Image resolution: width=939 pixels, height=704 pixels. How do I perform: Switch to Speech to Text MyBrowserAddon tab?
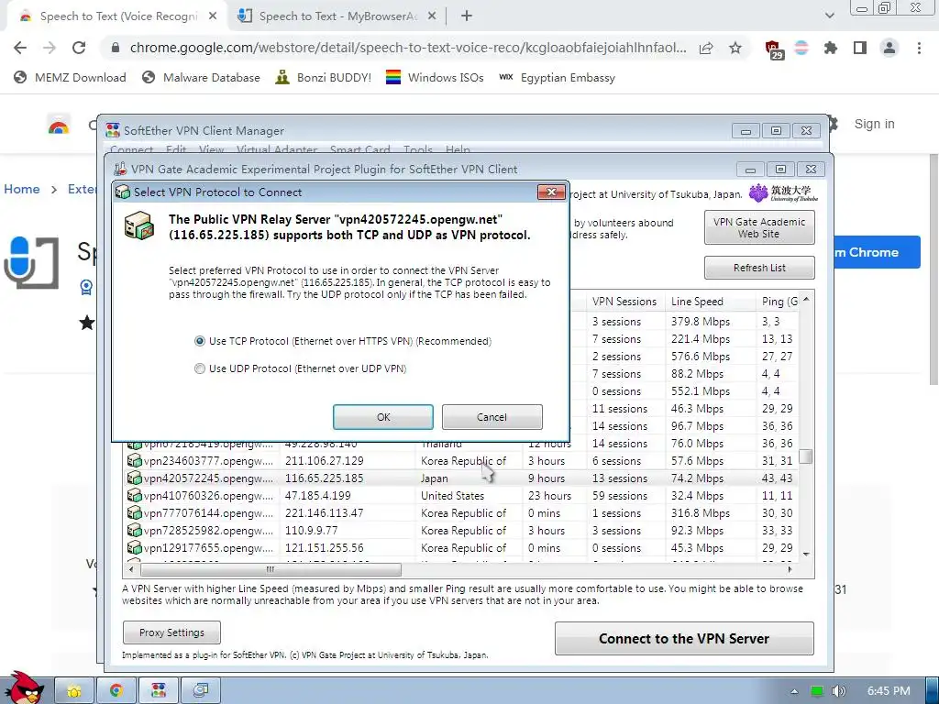pyautogui.click(x=337, y=16)
